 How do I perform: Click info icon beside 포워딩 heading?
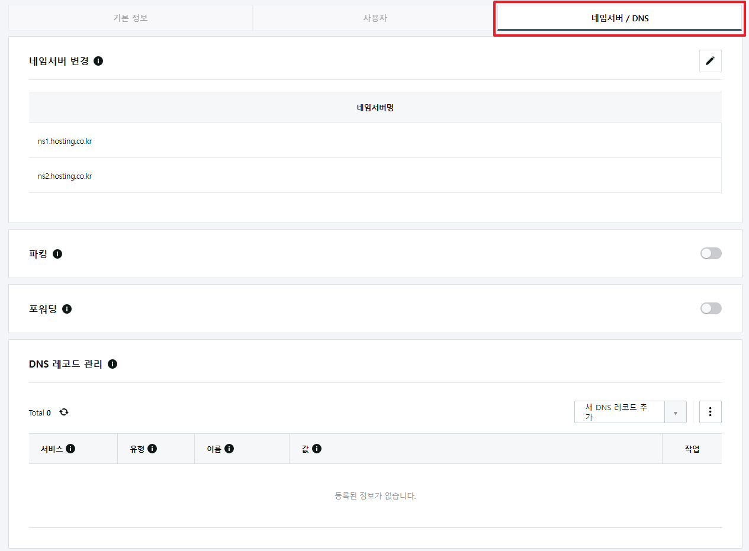[67, 309]
